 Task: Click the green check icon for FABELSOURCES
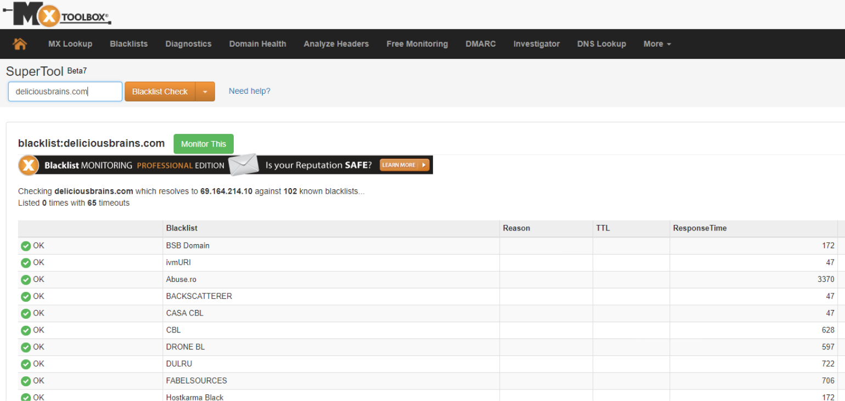coord(26,381)
